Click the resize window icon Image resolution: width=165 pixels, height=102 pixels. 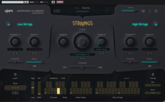[x=143, y=11]
